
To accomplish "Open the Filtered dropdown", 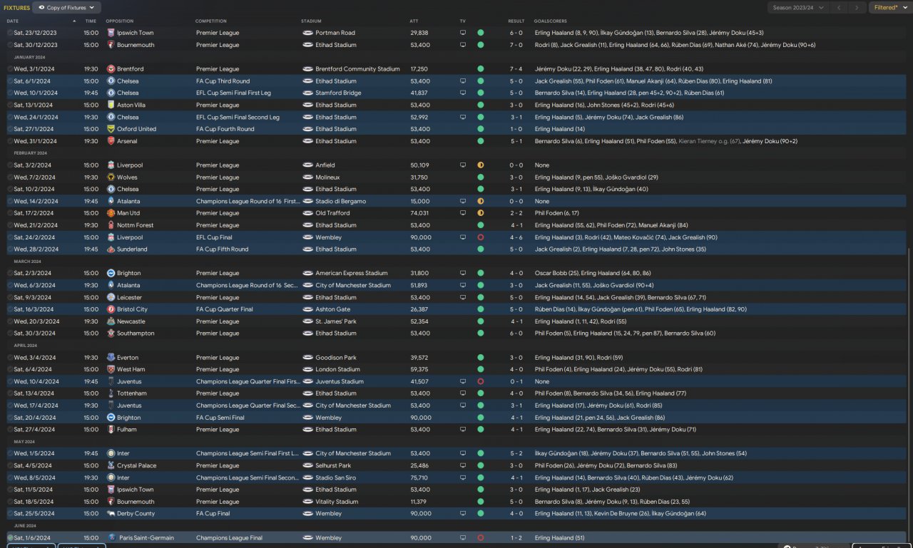I will pos(890,8).
